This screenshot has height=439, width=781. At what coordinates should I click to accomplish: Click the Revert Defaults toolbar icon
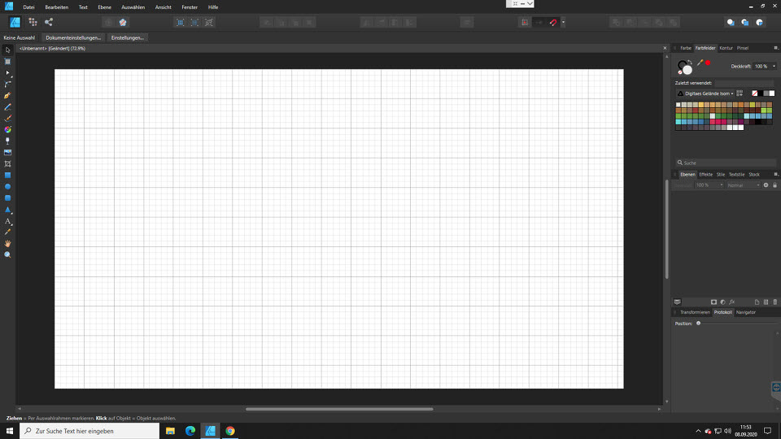pyautogui.click(x=123, y=22)
